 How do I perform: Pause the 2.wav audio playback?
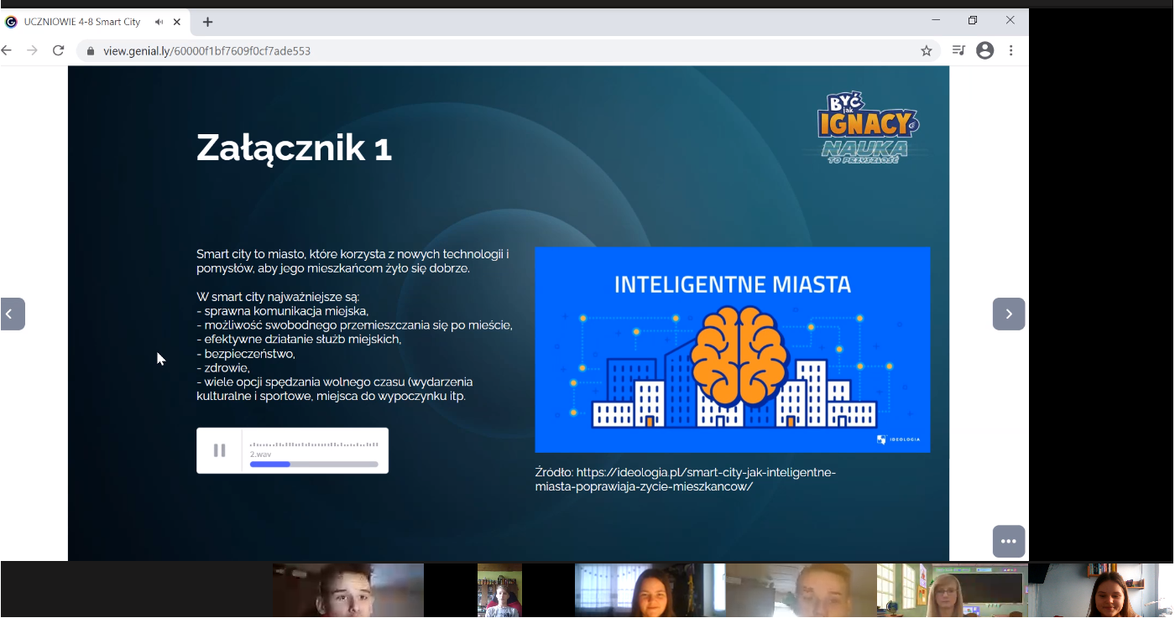pos(219,450)
